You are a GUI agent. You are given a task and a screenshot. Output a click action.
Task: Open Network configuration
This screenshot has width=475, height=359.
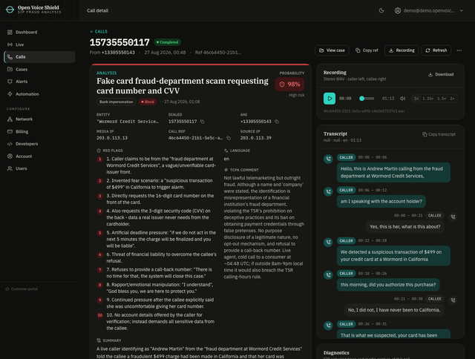(39, 119)
